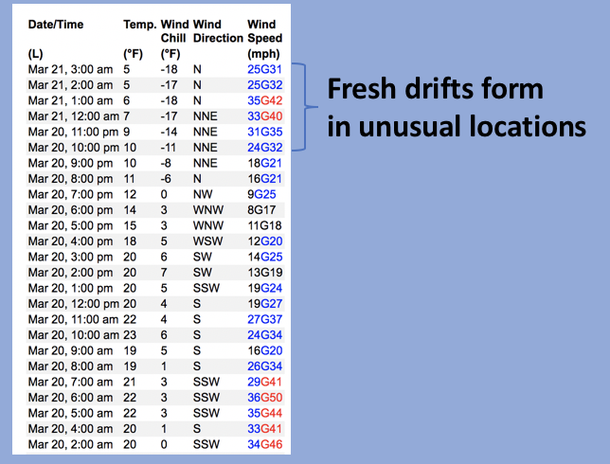This screenshot has height=464, width=610.
Task: Click the 'Mar 21, 3:00 am' date cell
Action: (70, 68)
